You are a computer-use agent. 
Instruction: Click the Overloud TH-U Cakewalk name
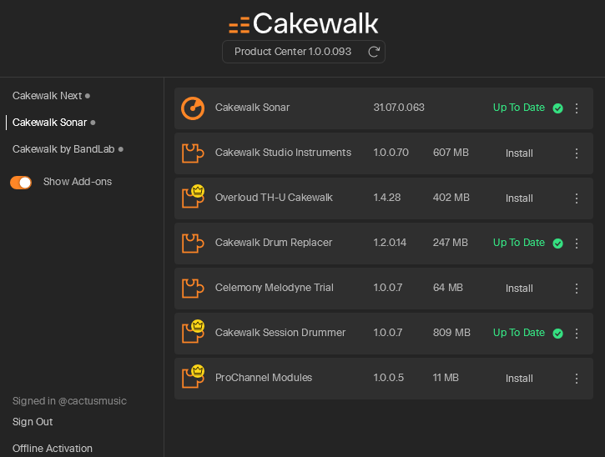pos(274,198)
